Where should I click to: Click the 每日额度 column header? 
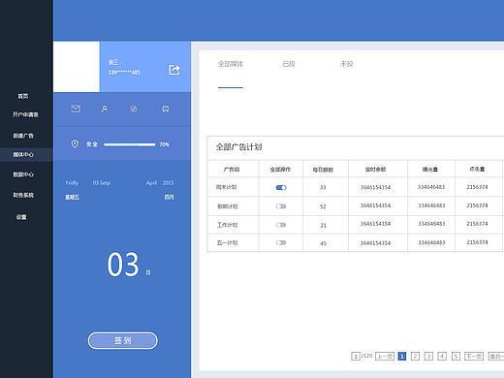323,170
